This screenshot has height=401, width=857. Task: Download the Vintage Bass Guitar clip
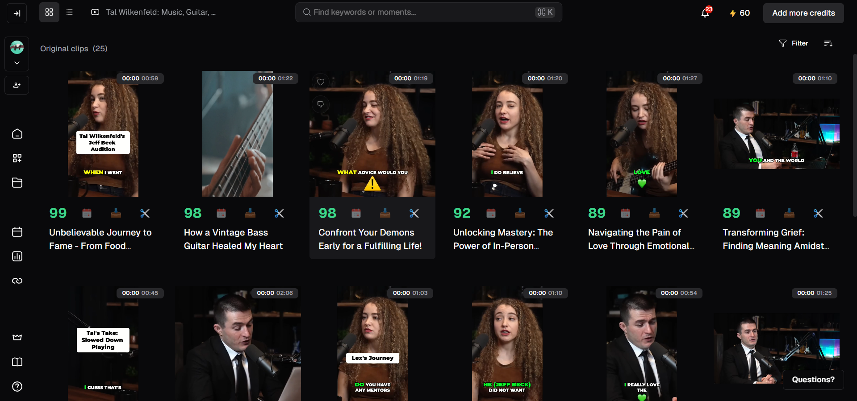[251, 213]
